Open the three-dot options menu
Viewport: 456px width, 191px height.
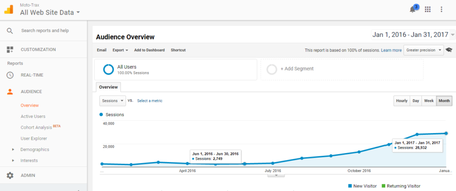tap(441, 9)
